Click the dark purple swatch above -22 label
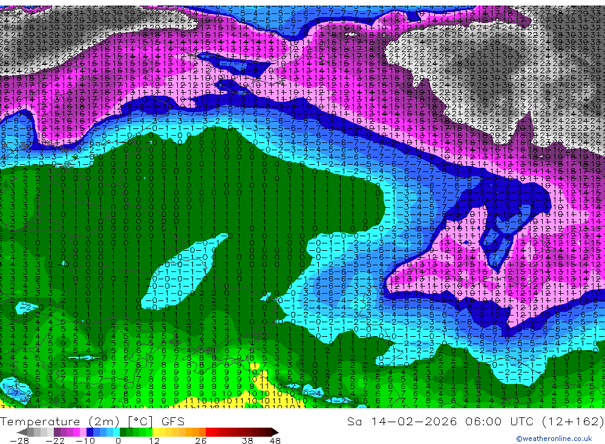The image size is (605, 444). pos(57,432)
